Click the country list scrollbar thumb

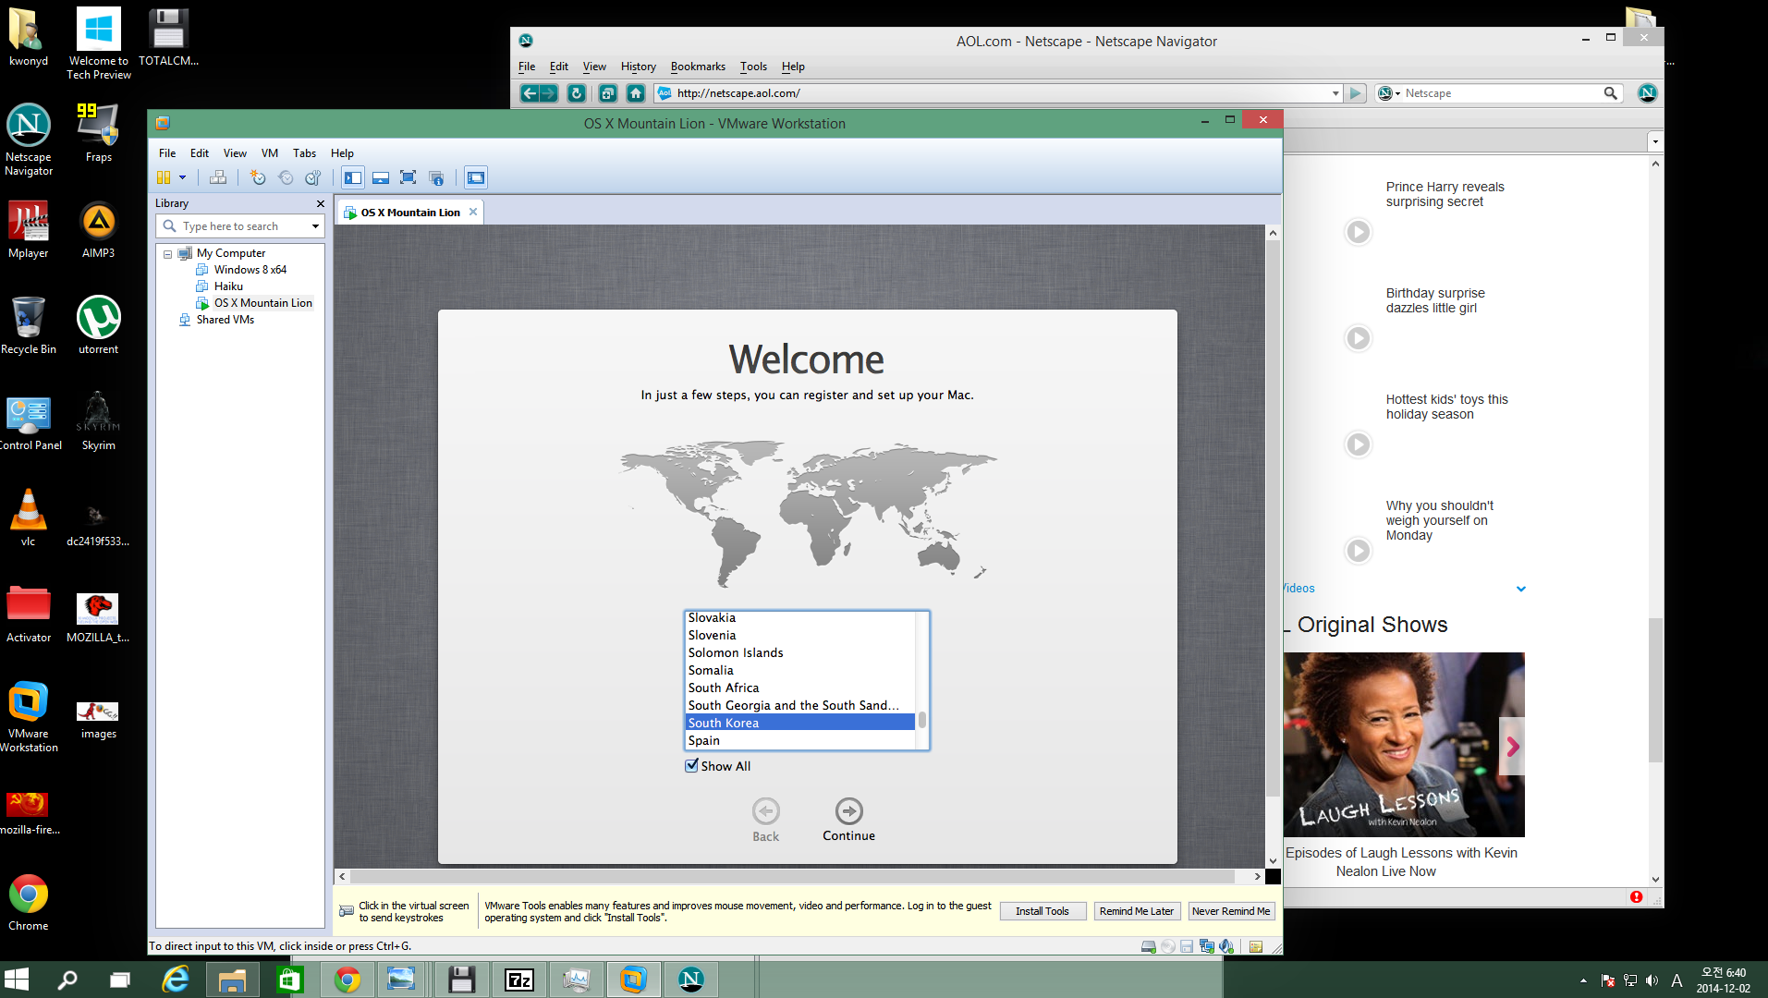pyautogui.click(x=922, y=720)
